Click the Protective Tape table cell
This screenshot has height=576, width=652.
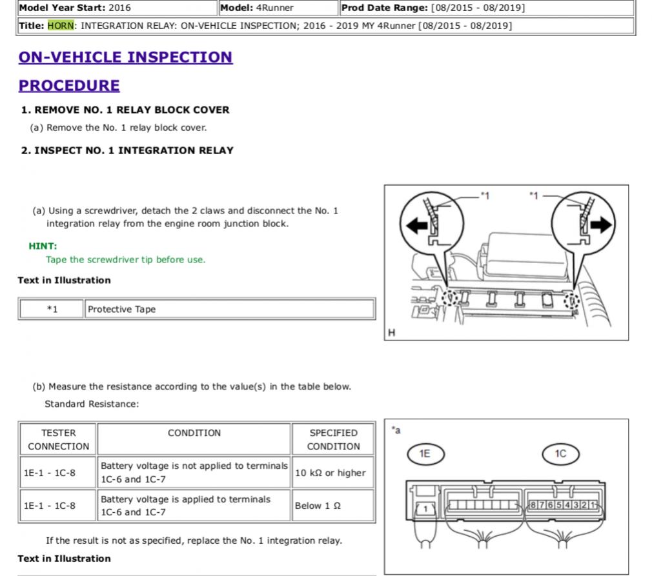(229, 309)
